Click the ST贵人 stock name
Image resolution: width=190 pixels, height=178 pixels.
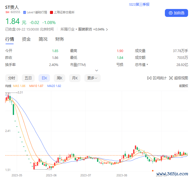[x=12, y=7]
